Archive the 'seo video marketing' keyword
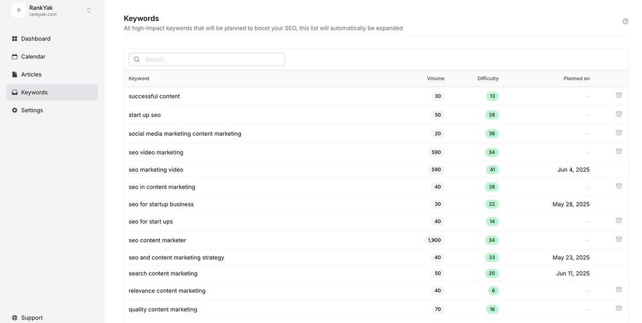642x323 pixels. [619, 151]
